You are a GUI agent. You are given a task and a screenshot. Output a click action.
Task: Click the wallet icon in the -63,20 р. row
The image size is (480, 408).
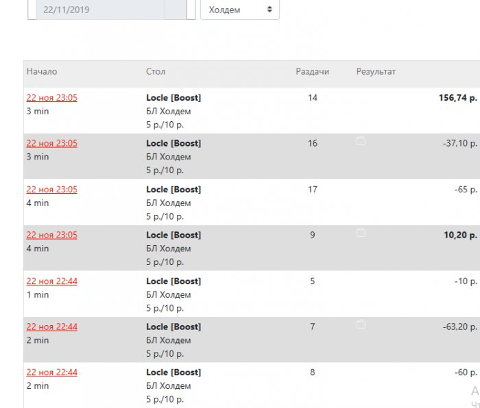point(361,324)
